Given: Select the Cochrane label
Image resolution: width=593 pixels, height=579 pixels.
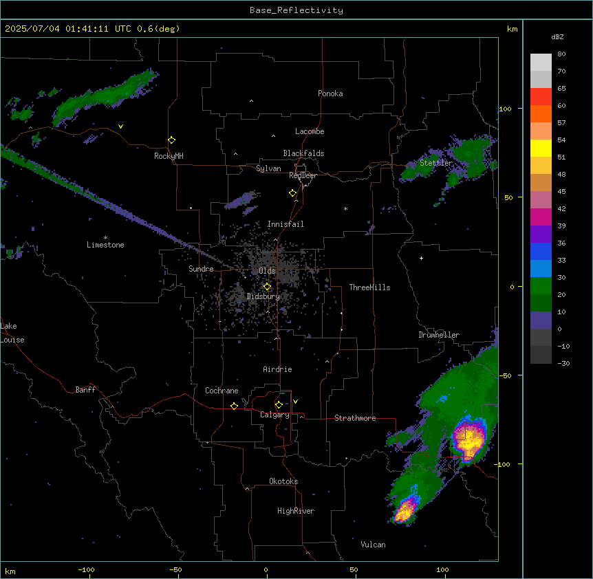Looking at the screenshot, I should click(222, 391).
